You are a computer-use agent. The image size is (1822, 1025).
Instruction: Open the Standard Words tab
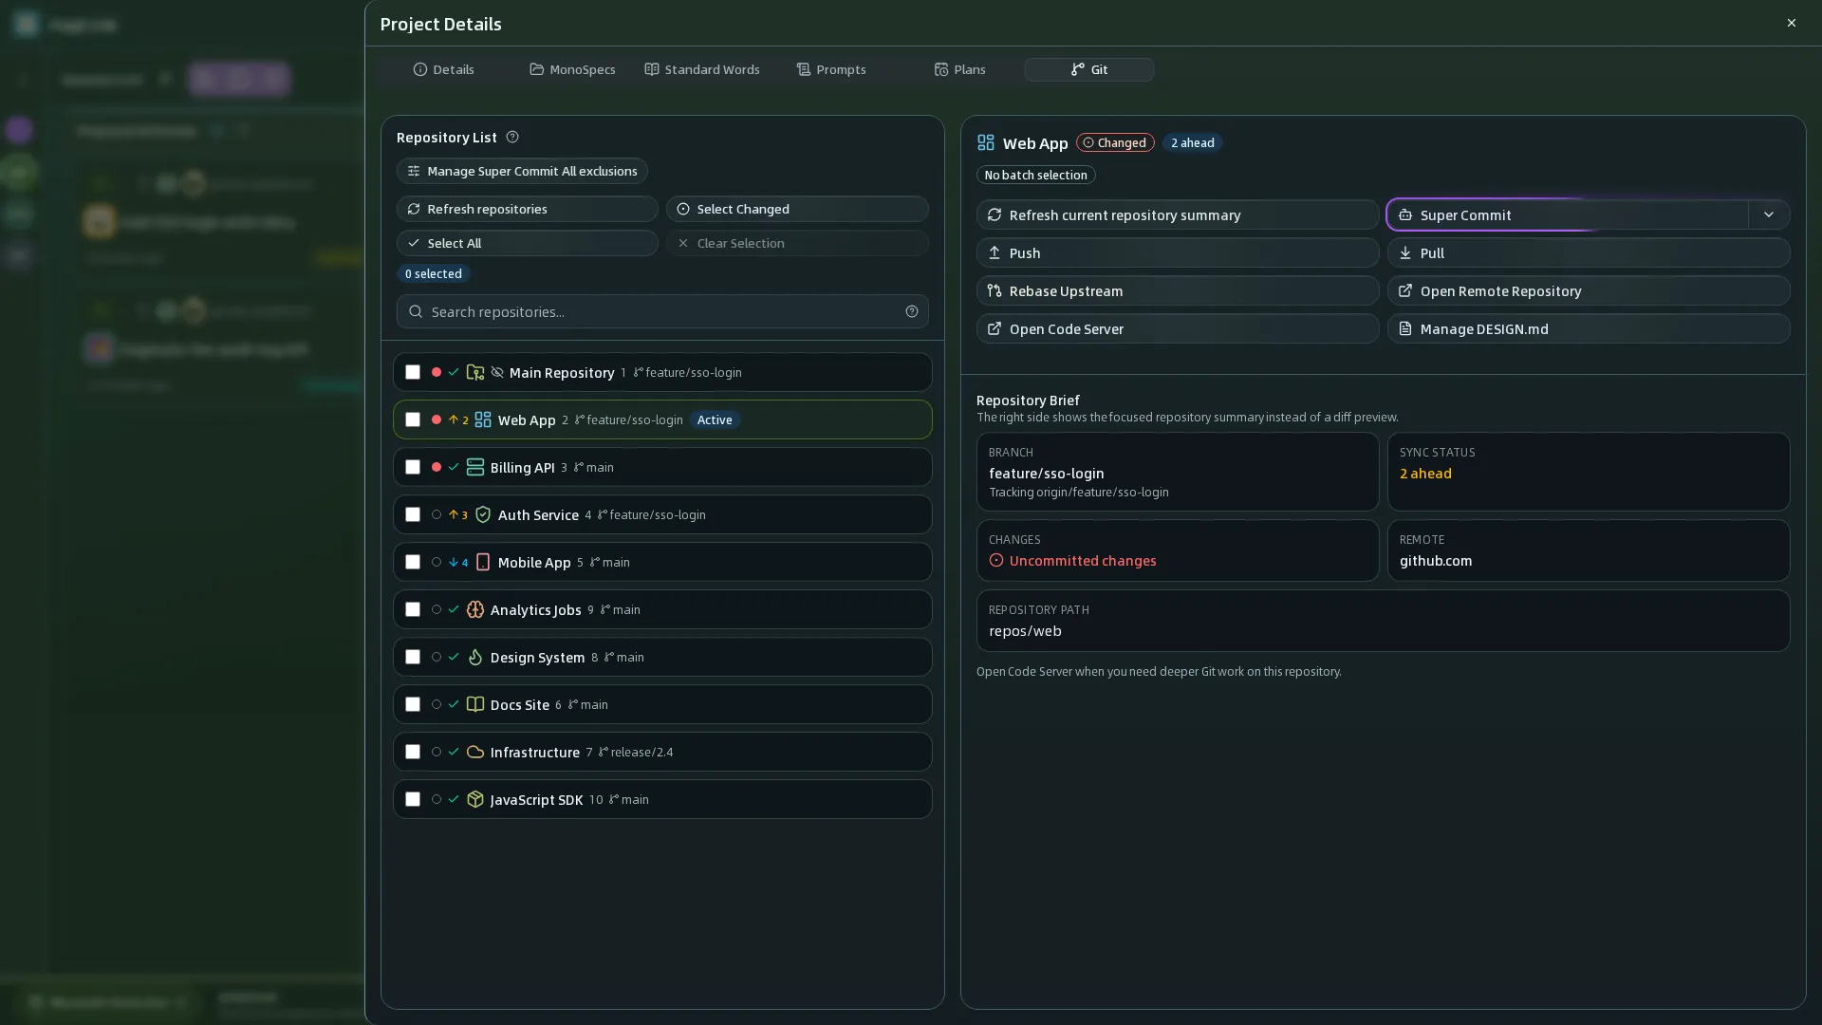click(702, 70)
